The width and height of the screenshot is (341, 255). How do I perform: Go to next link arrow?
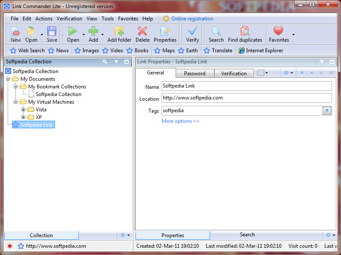pos(321,73)
